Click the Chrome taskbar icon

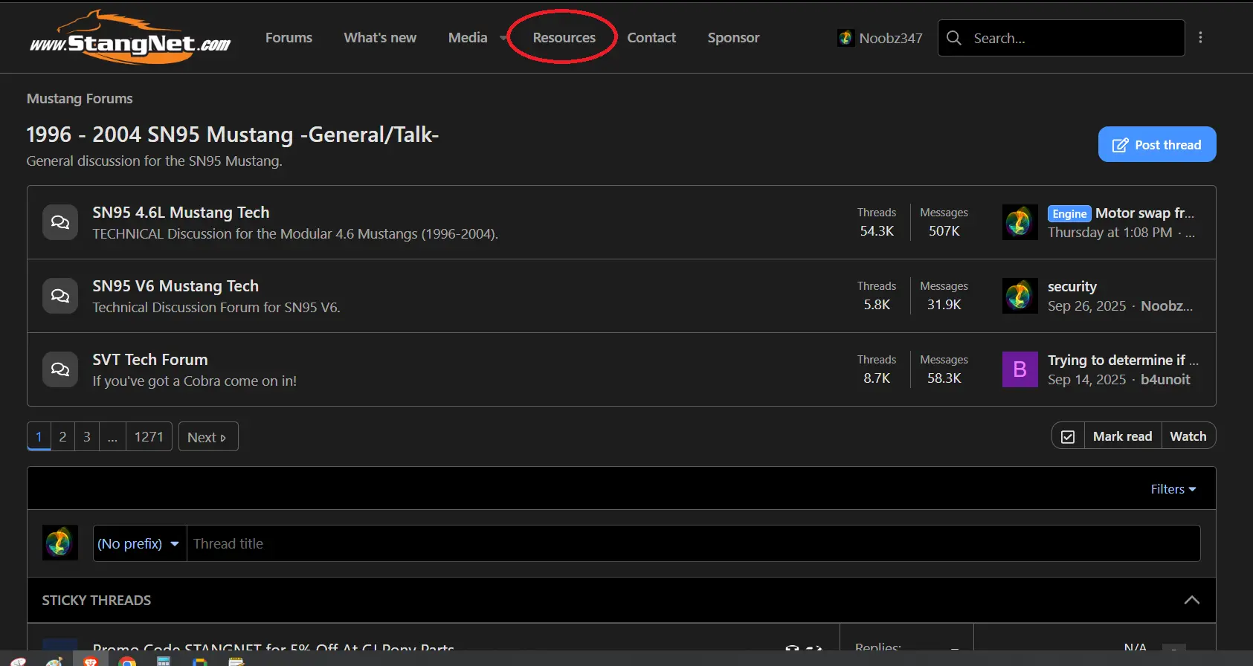(x=127, y=661)
